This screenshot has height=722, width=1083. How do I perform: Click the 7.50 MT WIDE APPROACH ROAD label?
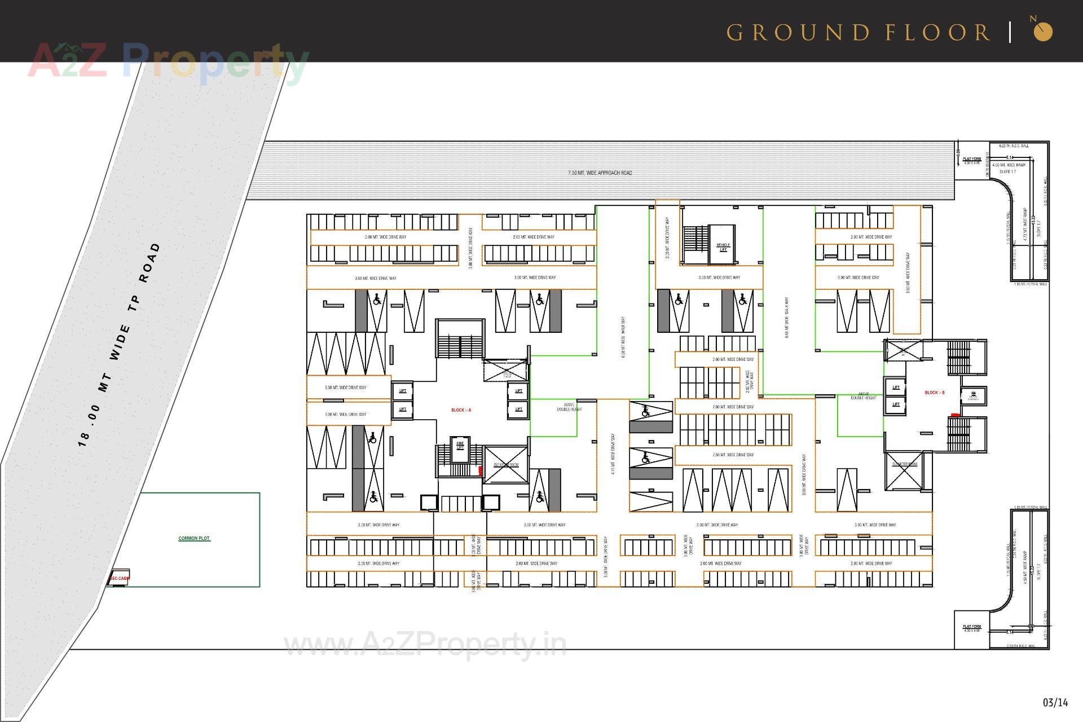(600, 174)
